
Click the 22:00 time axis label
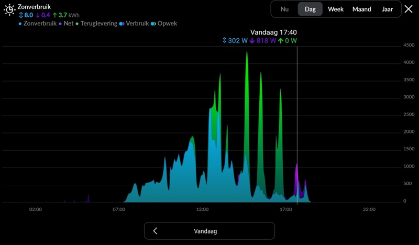click(x=369, y=209)
